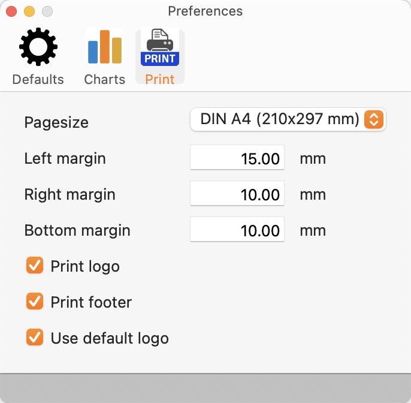Screen dimensions: 411x403
Task: Uncheck the Print footer checkbox
Action: tap(35, 301)
